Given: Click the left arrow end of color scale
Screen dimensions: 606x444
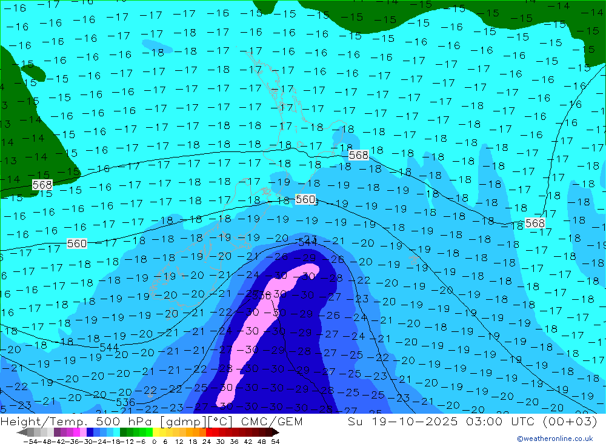Looking at the screenshot, I should 22,432.
